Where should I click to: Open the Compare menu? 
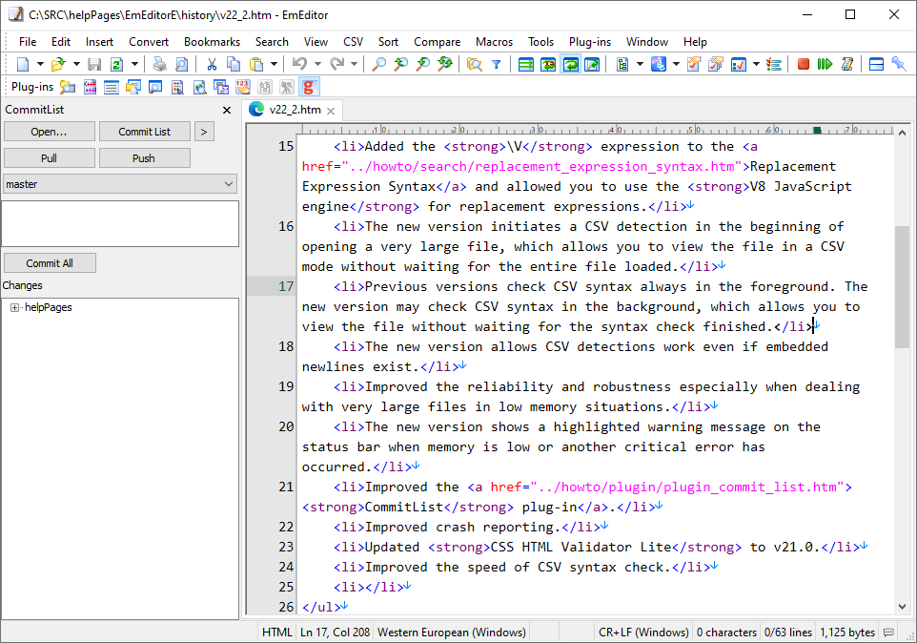point(437,42)
